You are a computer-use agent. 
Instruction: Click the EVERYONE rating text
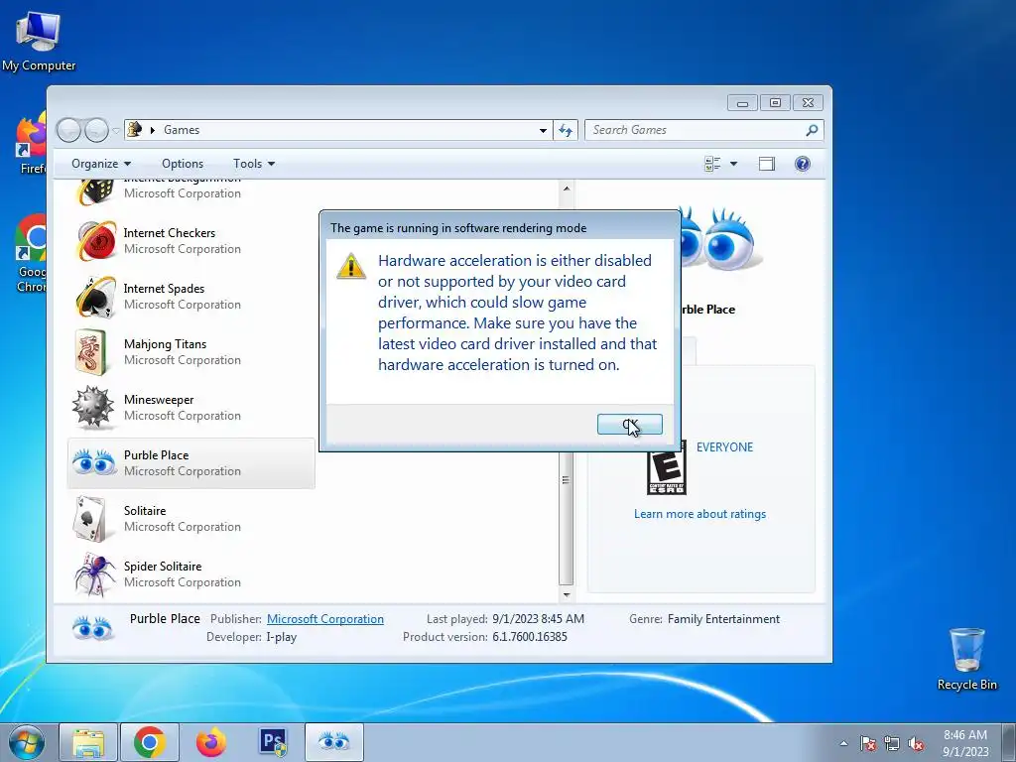tap(724, 447)
